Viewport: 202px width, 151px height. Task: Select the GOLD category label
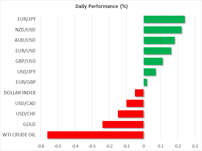click(x=29, y=124)
